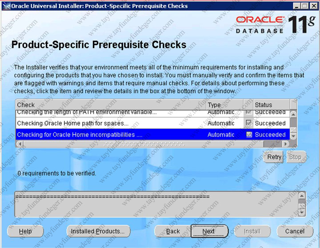Open the Help button
Image resolution: width=320 pixels, height=248 pixels.
[25, 231]
